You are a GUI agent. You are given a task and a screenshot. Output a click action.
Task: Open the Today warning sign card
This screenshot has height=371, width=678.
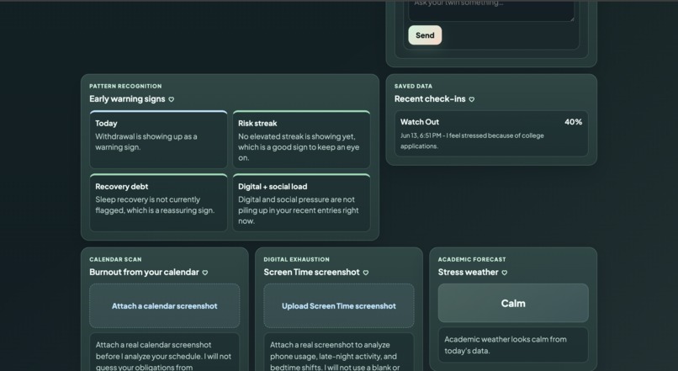point(158,140)
